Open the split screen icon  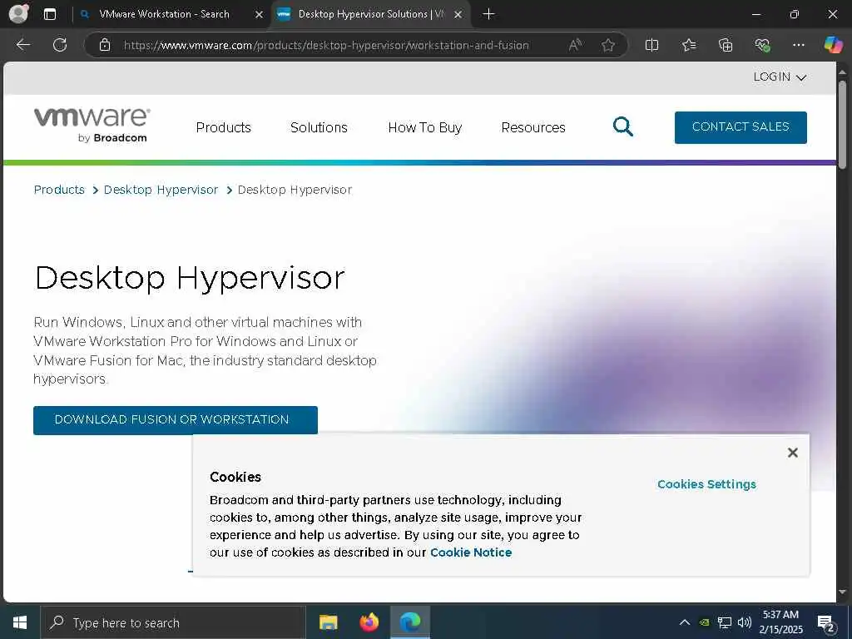point(651,45)
